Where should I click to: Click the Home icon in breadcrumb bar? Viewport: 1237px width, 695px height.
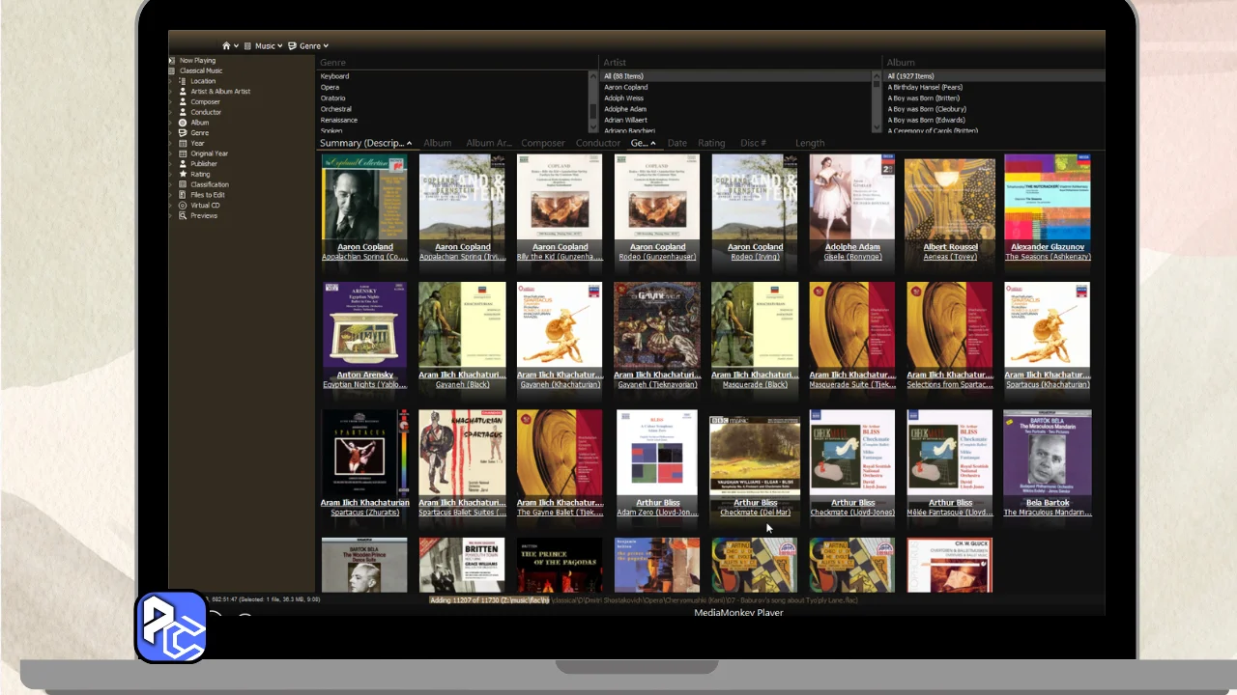(226, 45)
